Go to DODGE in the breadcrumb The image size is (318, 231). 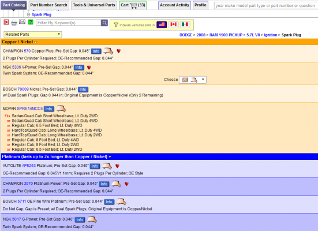tap(186, 35)
